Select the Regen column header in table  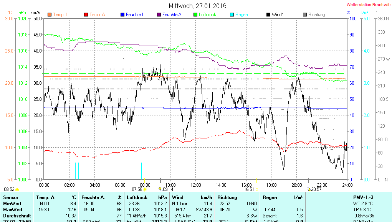270,197
